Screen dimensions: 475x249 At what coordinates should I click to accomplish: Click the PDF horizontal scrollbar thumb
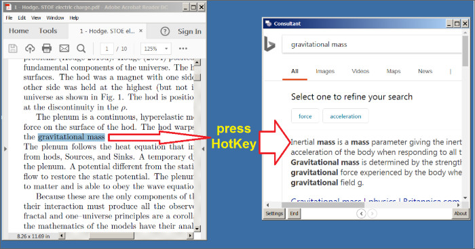tap(111, 235)
